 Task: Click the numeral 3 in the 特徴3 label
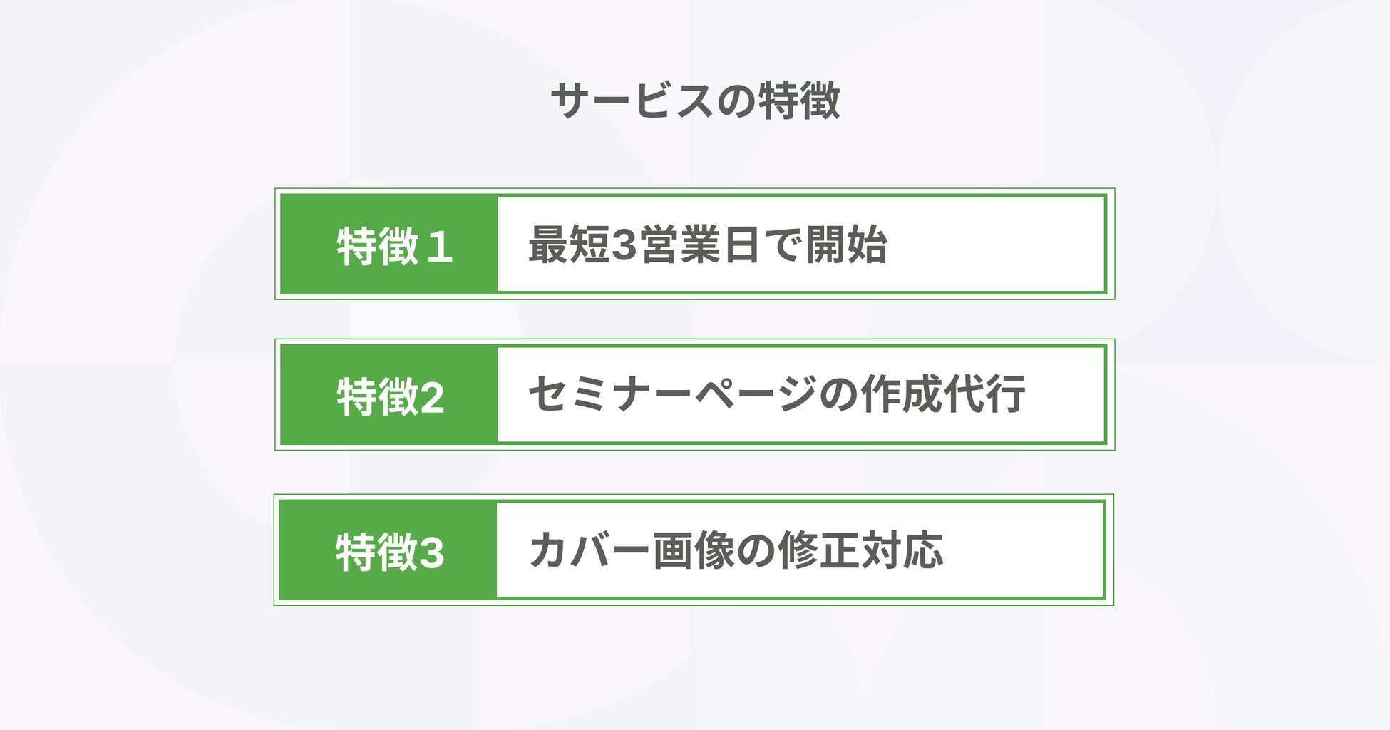coord(432,553)
